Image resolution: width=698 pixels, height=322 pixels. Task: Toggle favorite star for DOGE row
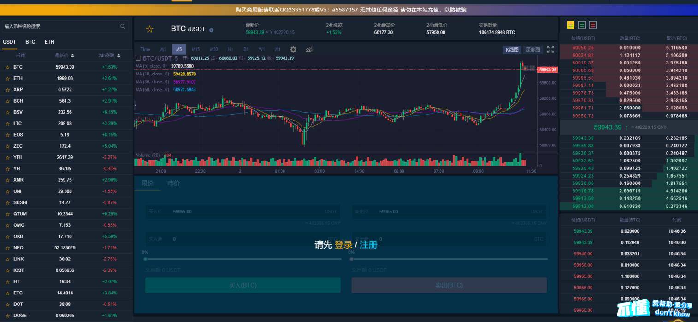point(7,316)
